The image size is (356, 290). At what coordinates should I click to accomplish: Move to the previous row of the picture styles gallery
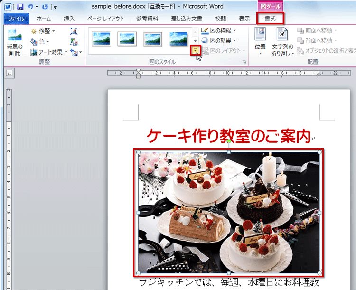pos(195,32)
